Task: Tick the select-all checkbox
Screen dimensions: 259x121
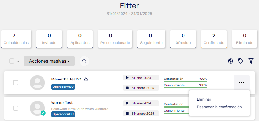Action: (12, 61)
